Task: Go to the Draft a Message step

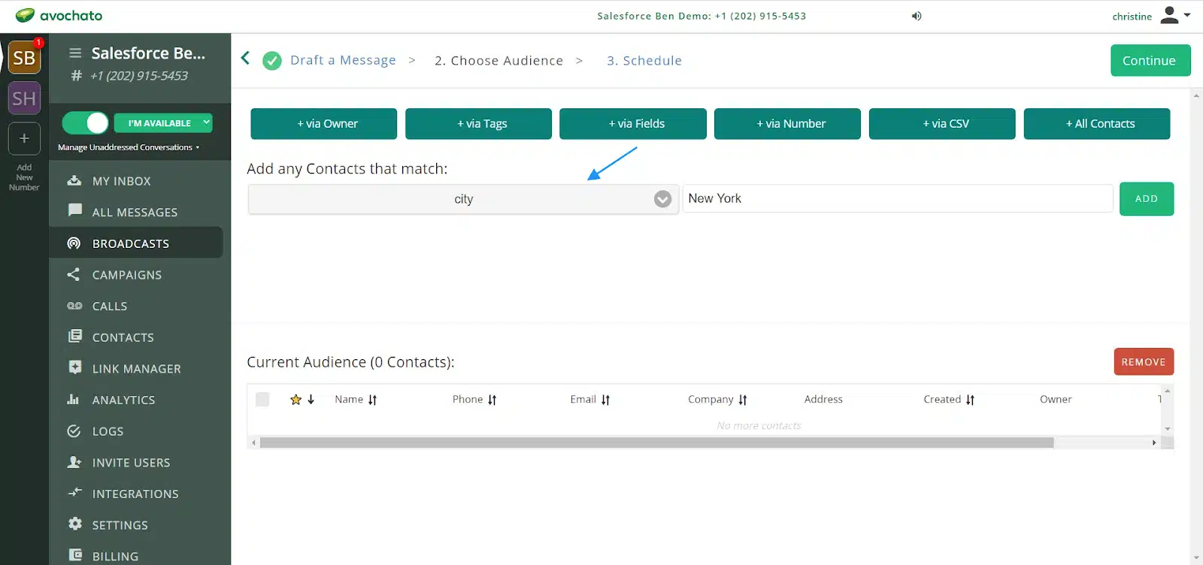Action: coord(343,60)
